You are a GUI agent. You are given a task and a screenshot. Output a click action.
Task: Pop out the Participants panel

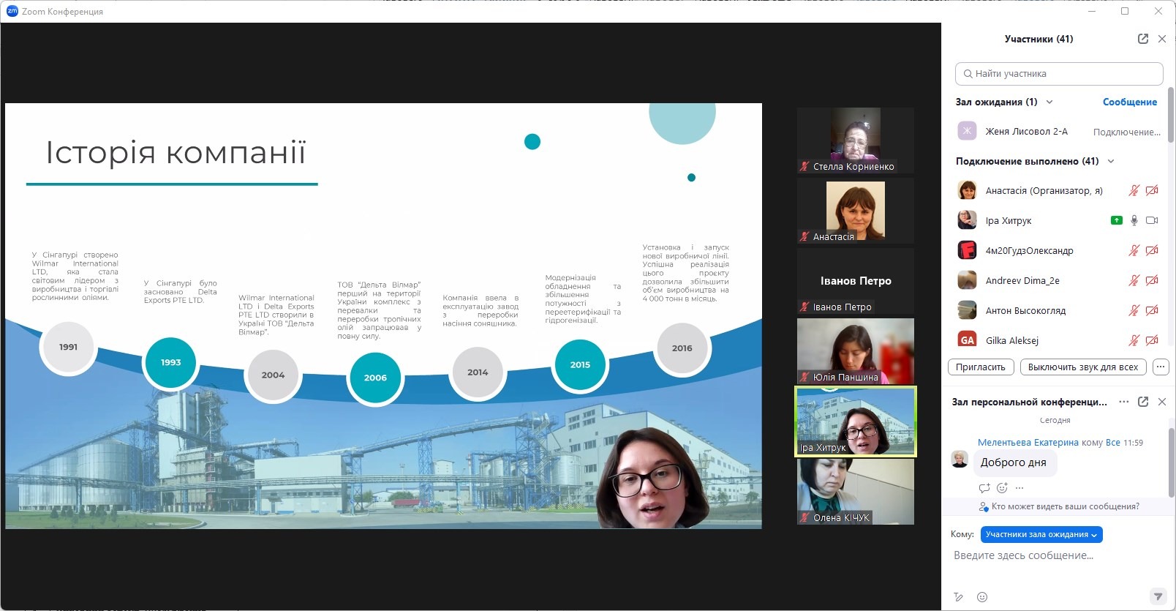coord(1143,39)
